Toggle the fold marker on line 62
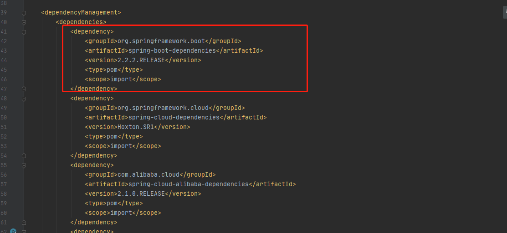The height and width of the screenshot is (233, 507). pos(24,231)
